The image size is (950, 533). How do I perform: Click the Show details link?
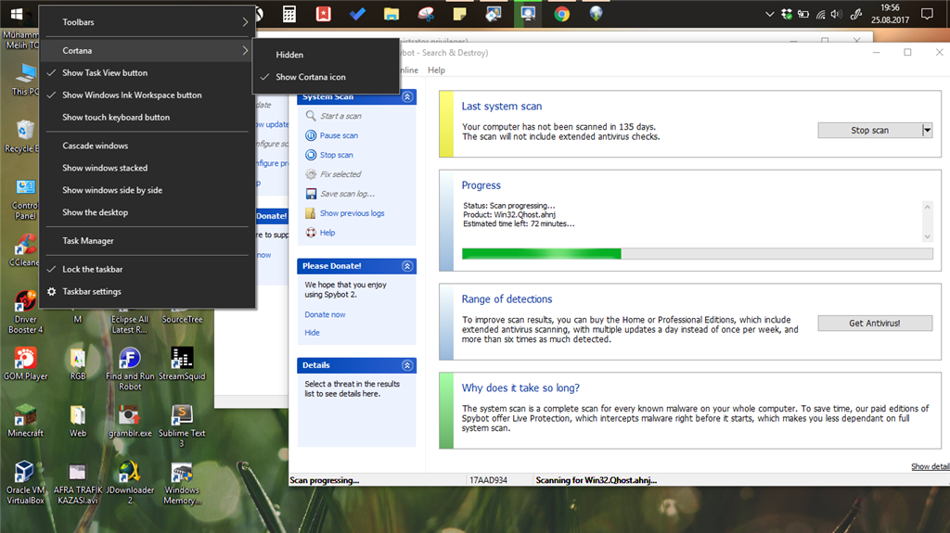point(930,466)
